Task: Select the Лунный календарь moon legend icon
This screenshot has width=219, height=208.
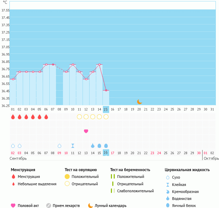Action: tap(91, 206)
